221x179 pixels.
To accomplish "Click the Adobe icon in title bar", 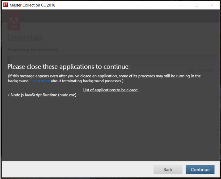I will click(x=6, y=5).
